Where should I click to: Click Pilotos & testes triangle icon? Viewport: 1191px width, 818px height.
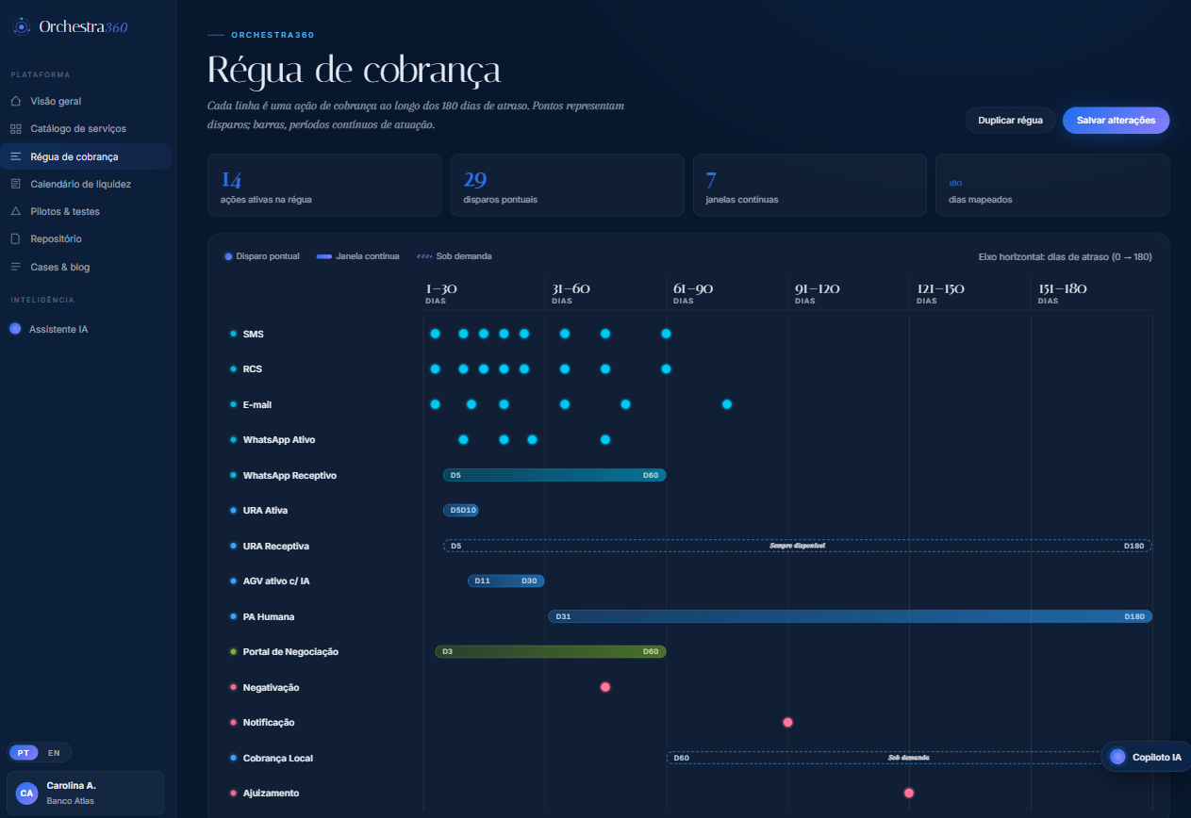15,211
